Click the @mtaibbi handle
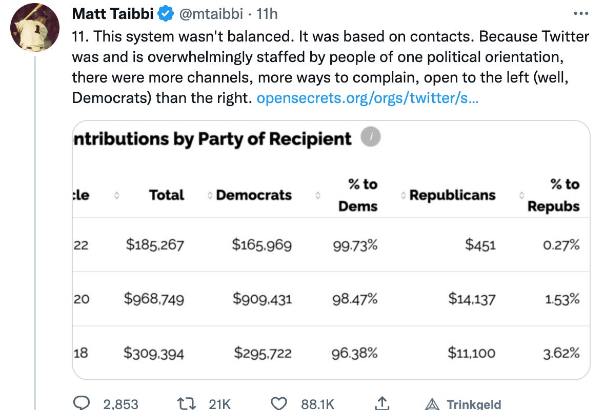 [211, 14]
